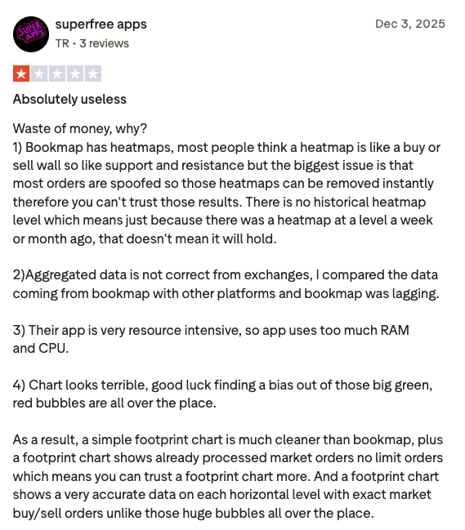
Task: Click the fifth grey star
Action: click(x=93, y=73)
